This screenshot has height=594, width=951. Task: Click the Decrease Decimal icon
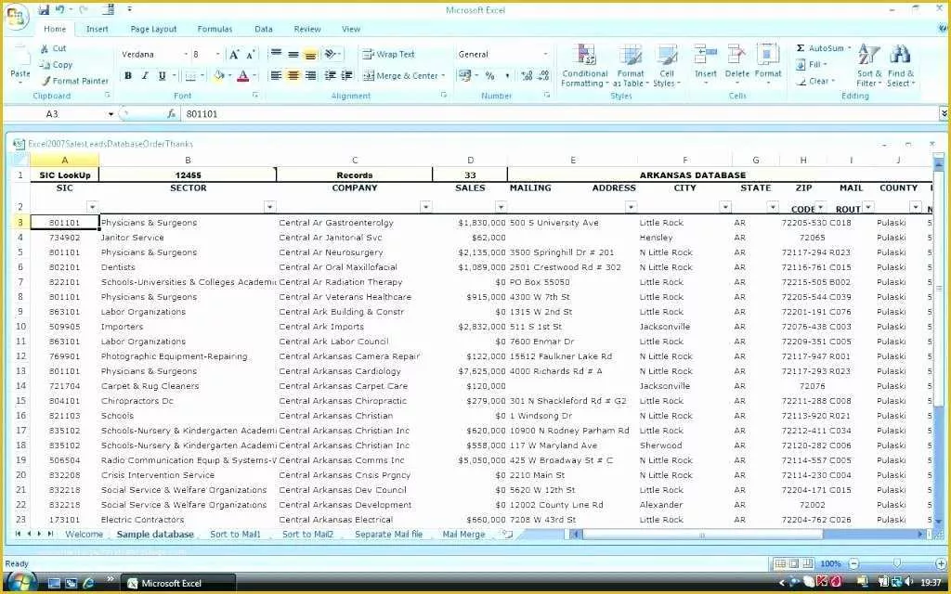[543, 76]
